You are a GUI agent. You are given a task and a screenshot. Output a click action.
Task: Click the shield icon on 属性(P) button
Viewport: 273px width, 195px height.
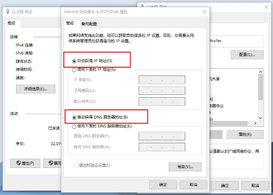pos(18,163)
